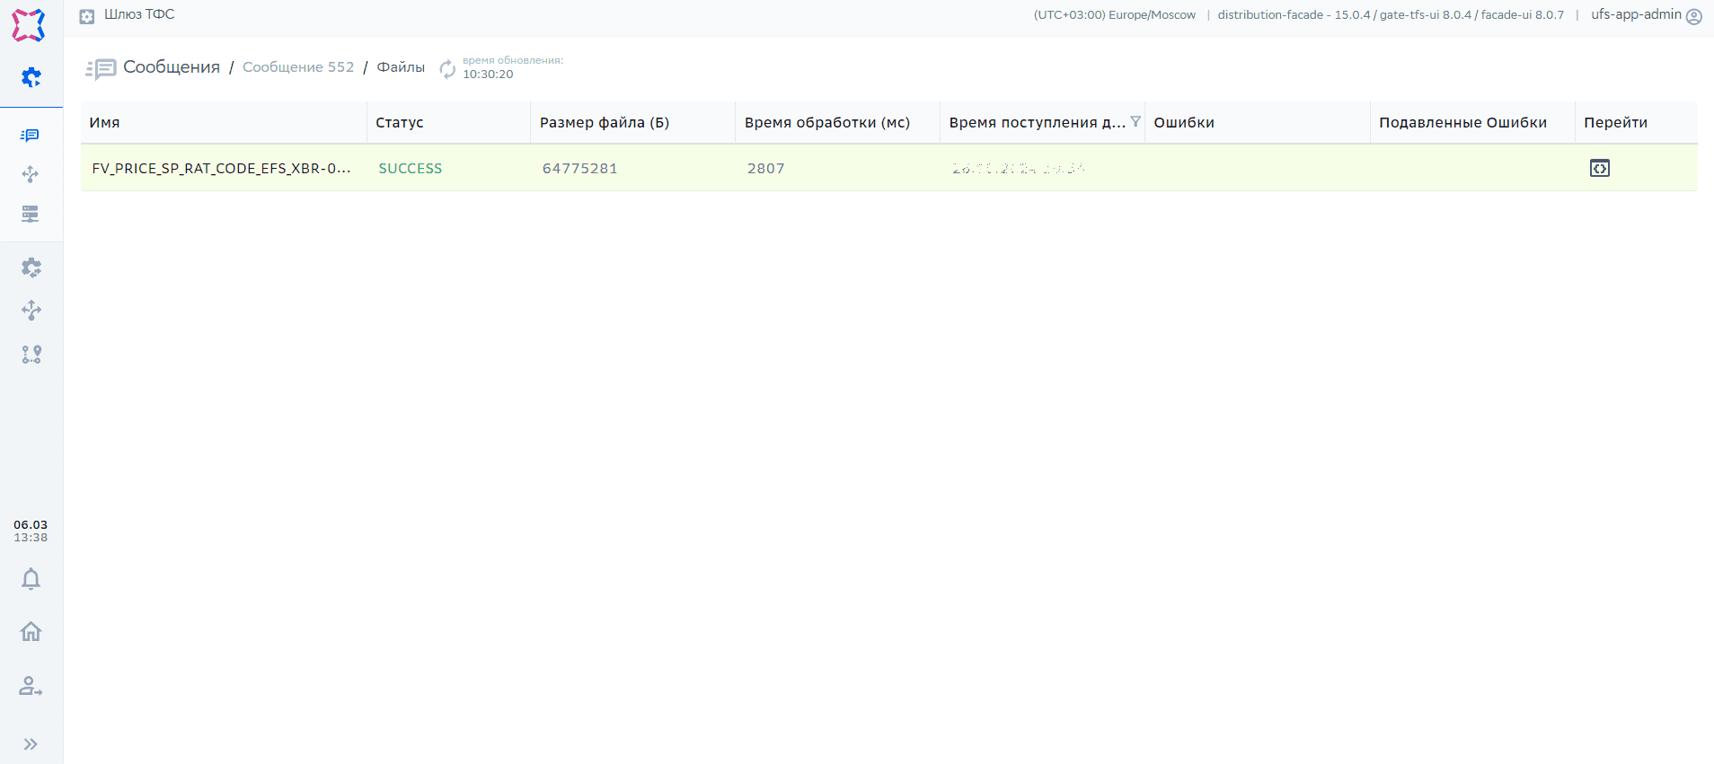Go back to Сообщение 552 breadcrumb
The image size is (1714, 764).
pyautogui.click(x=298, y=67)
